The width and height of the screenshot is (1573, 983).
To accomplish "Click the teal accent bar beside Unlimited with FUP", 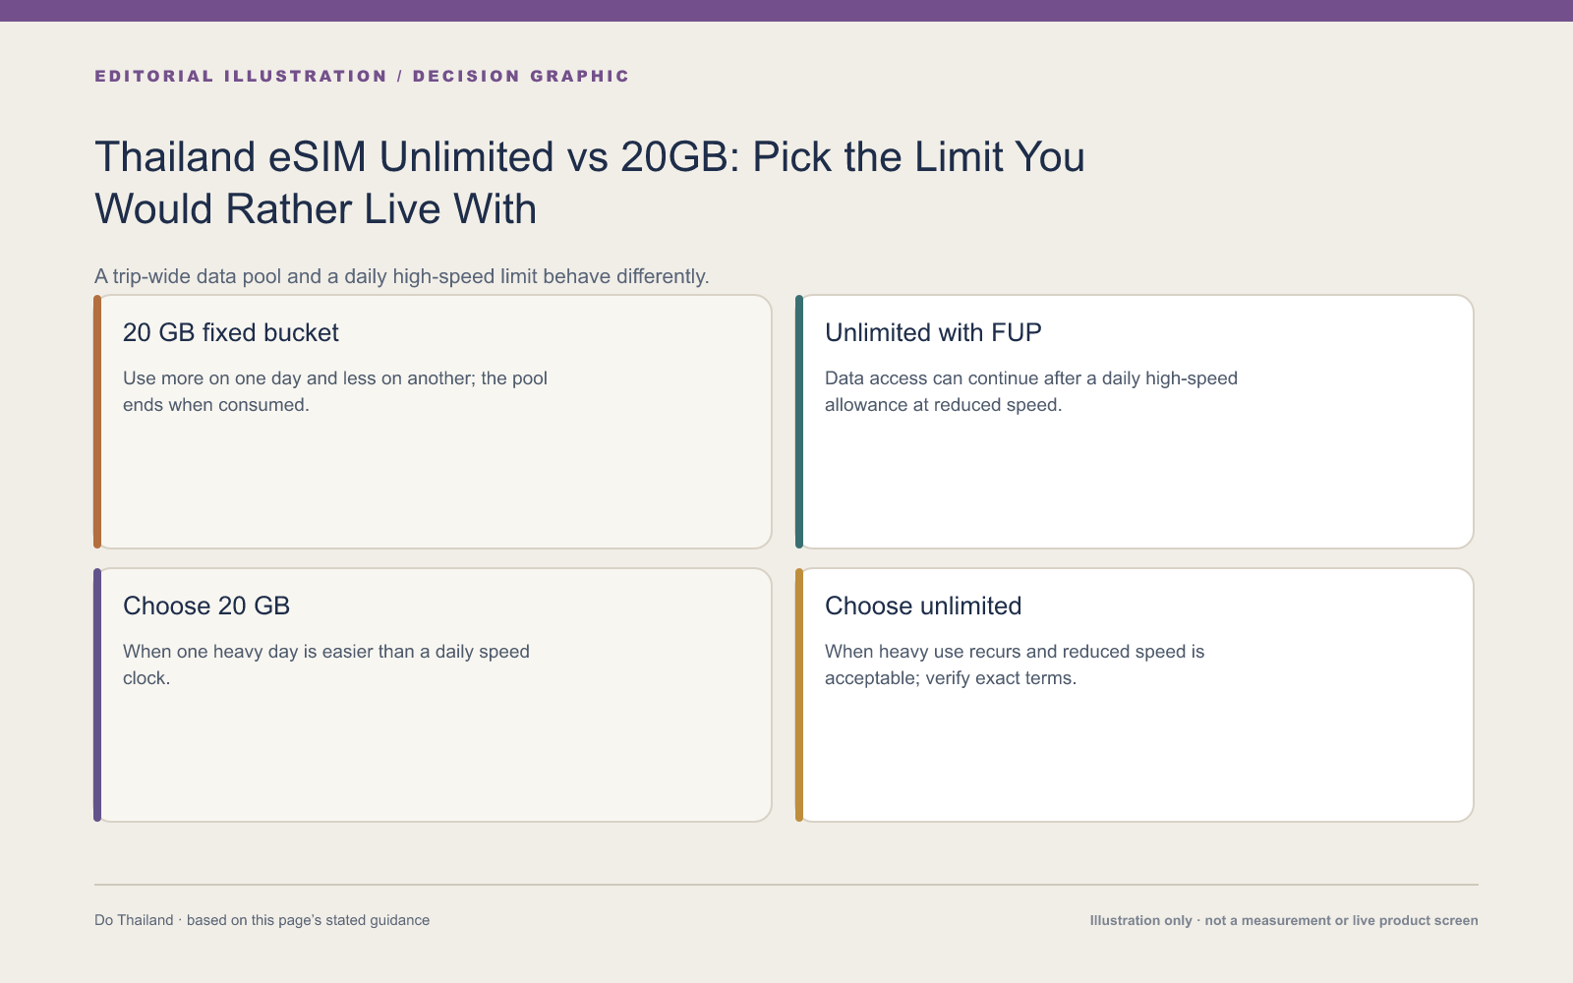I will [x=799, y=422].
